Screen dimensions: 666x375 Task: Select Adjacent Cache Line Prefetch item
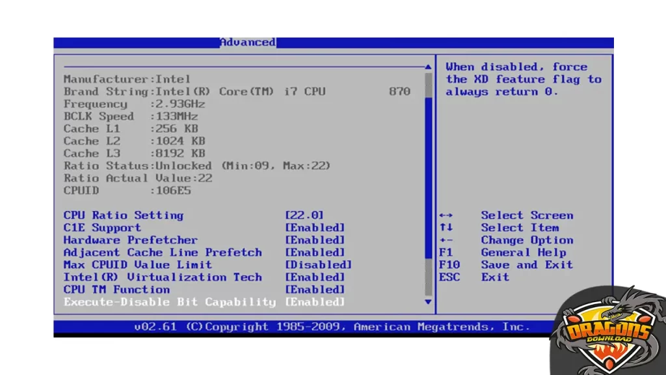point(163,253)
